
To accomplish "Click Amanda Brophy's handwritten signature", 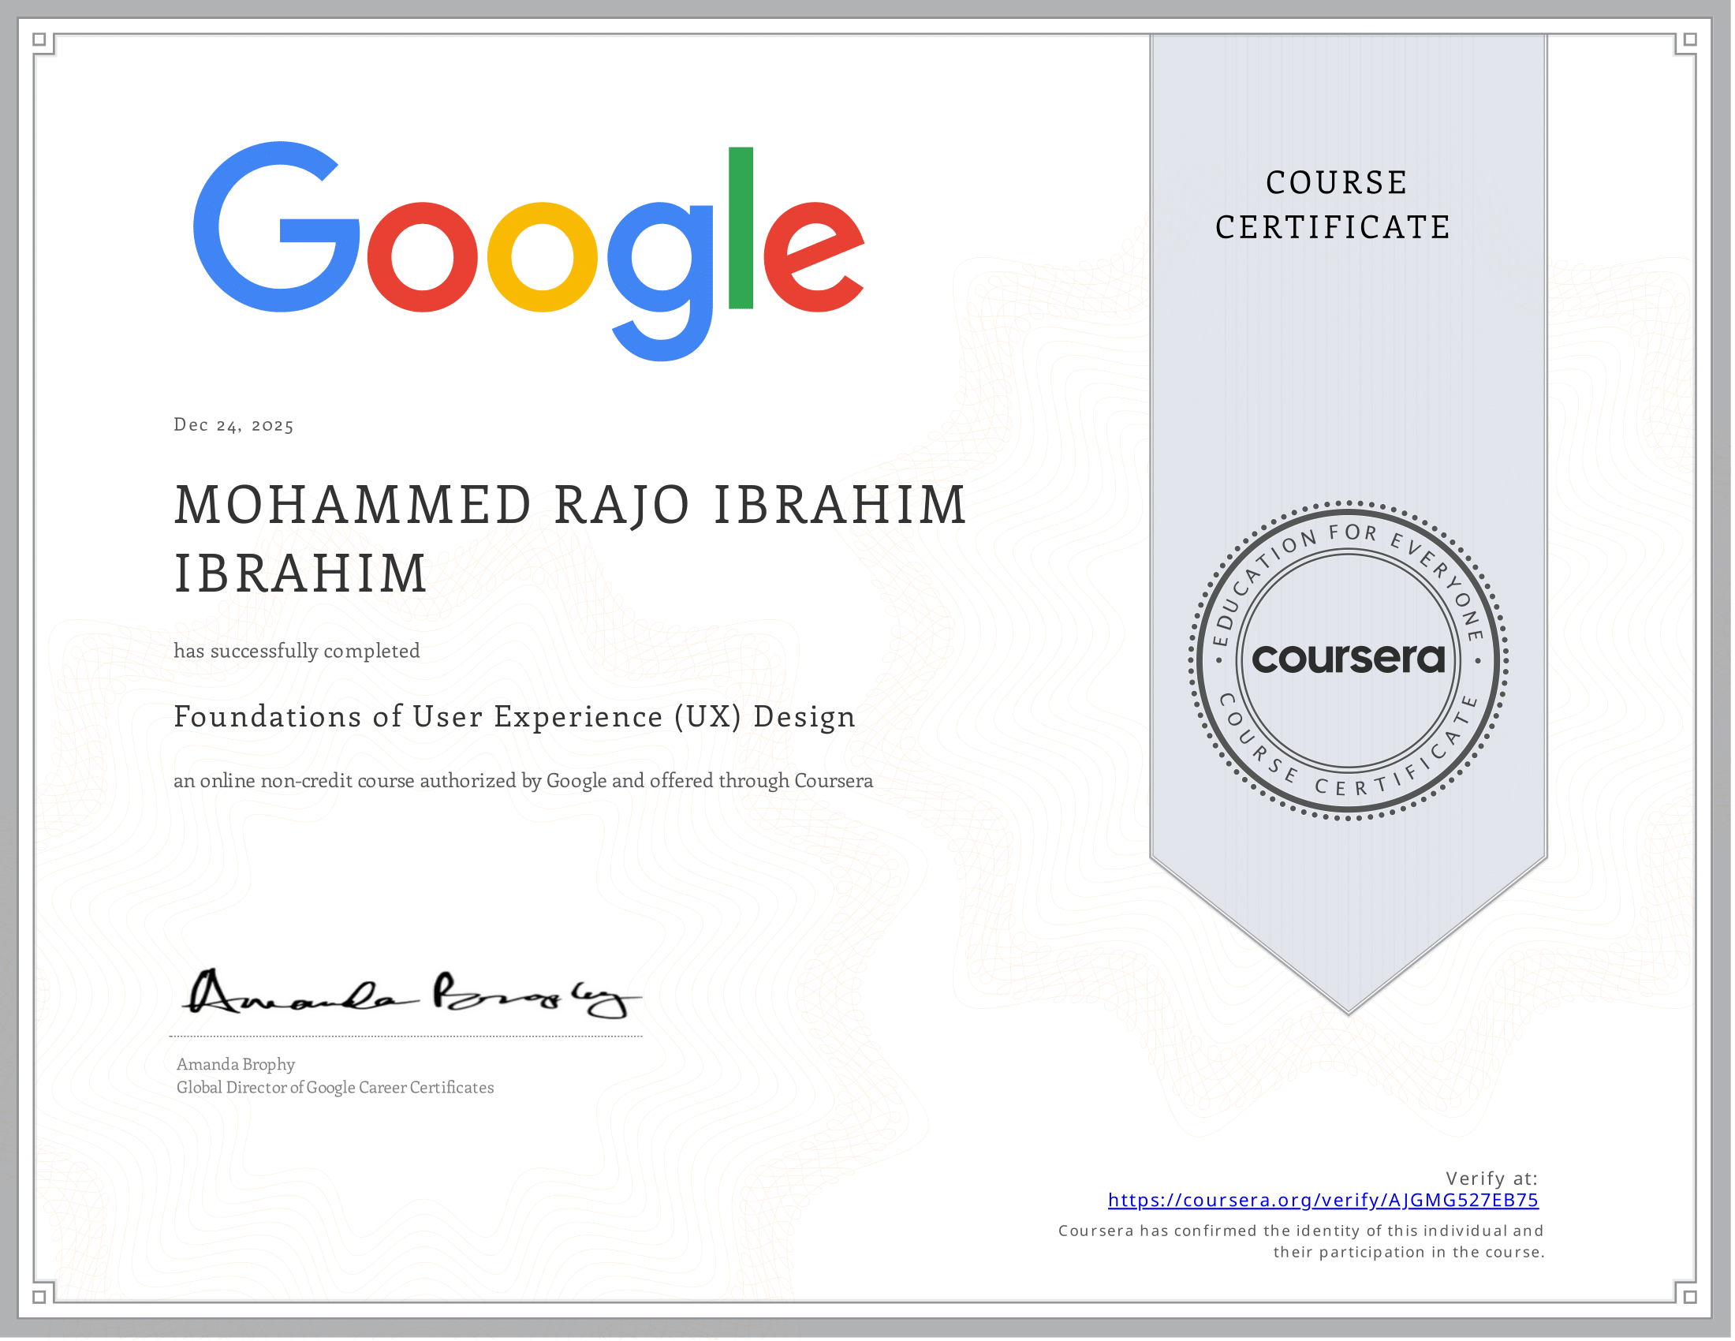I will tap(409, 995).
